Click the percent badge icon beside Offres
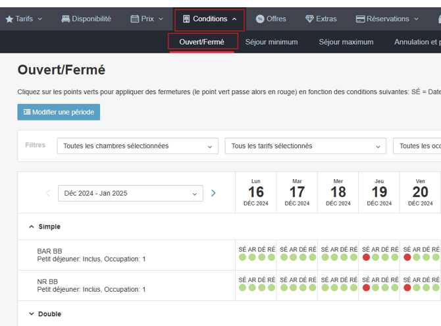The width and height of the screenshot is (441, 326). point(260,19)
